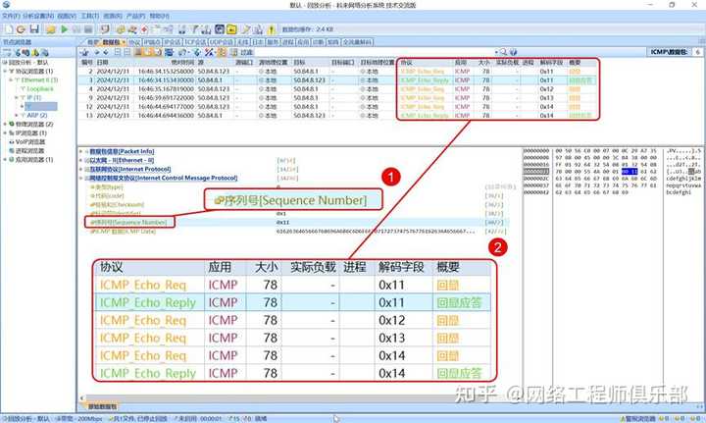Open the 工具(T) menu
706x423 pixels.
click(90, 17)
